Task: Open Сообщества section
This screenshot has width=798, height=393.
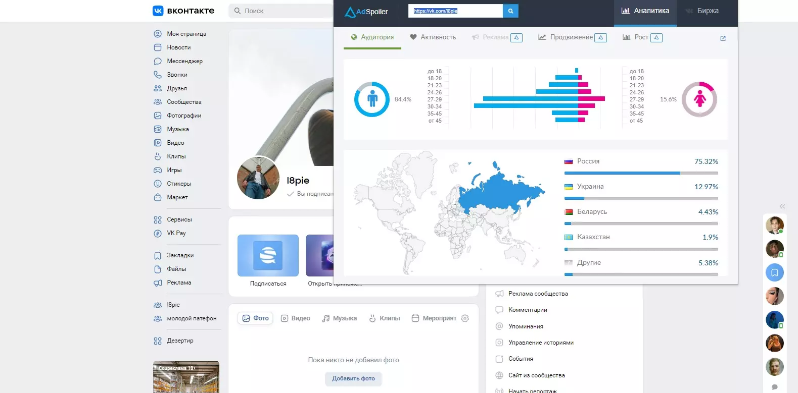Action: coord(184,102)
